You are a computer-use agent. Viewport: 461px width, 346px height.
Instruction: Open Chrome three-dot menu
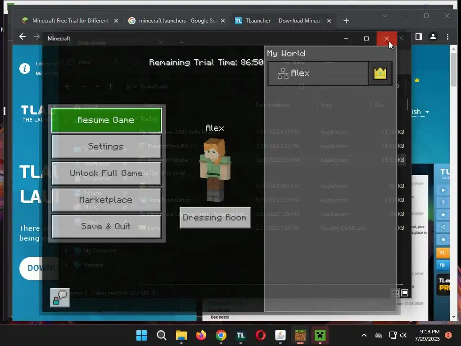pyautogui.click(x=447, y=36)
